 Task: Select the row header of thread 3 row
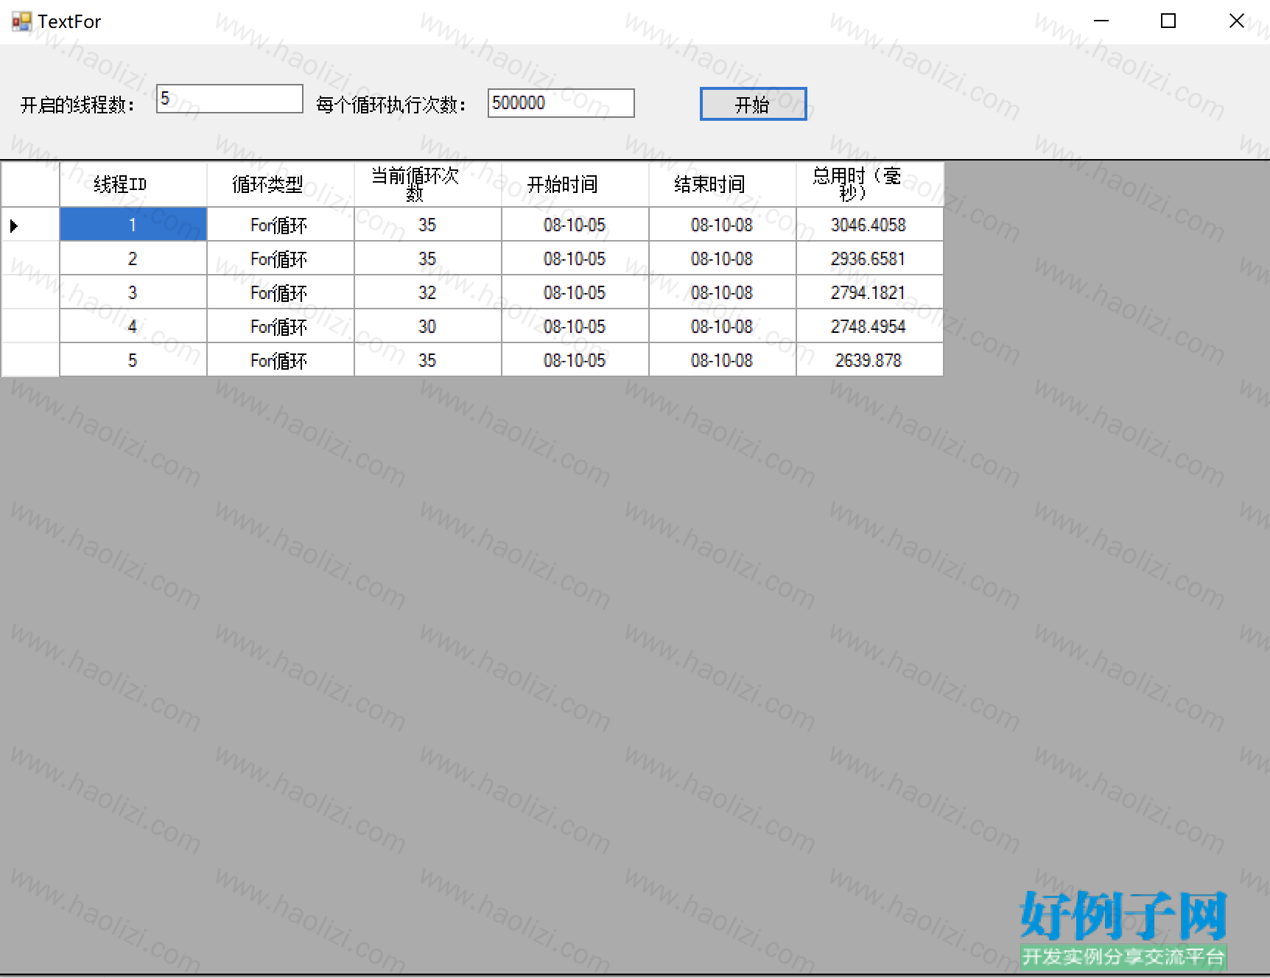[x=30, y=292]
